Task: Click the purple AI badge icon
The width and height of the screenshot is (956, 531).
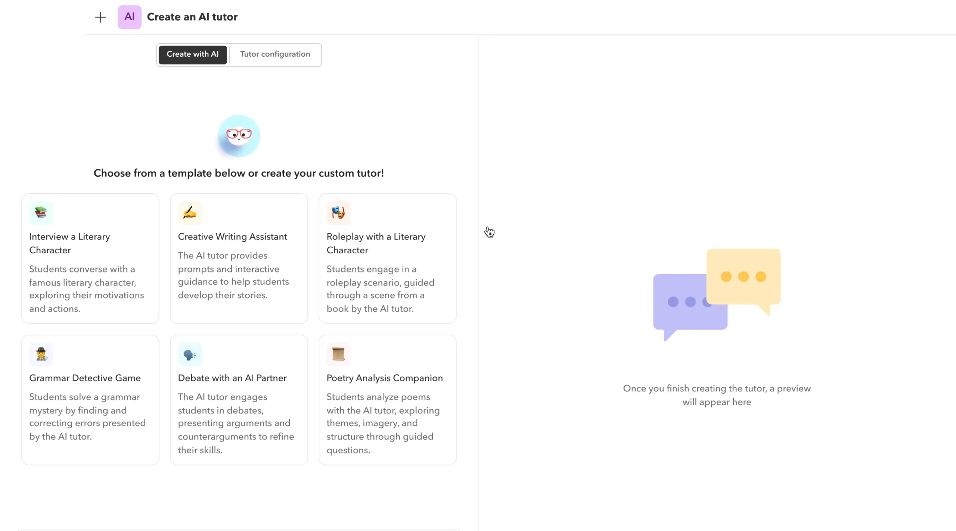Action: [129, 17]
